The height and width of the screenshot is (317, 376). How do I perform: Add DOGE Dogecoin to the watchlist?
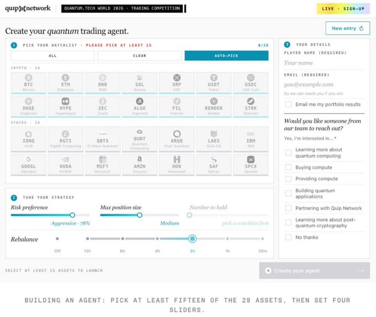[x=28, y=106]
